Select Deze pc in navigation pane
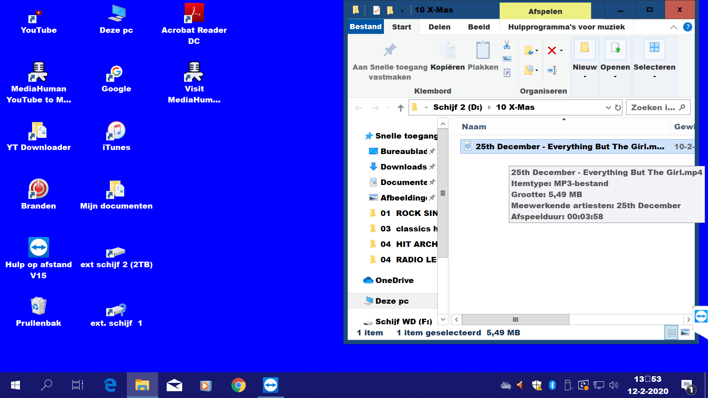The height and width of the screenshot is (398, 708). (x=392, y=301)
